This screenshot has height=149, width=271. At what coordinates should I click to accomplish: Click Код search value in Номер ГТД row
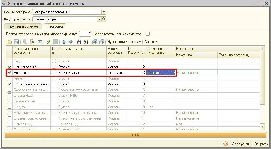point(196,124)
